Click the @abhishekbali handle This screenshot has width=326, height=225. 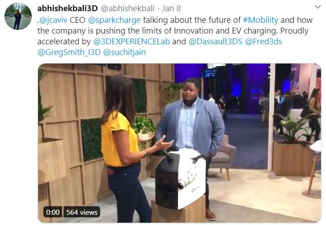point(127,8)
